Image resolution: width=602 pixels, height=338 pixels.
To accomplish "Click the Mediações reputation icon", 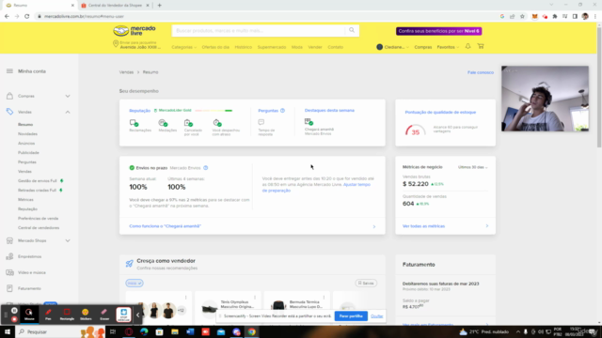I will (163, 123).
